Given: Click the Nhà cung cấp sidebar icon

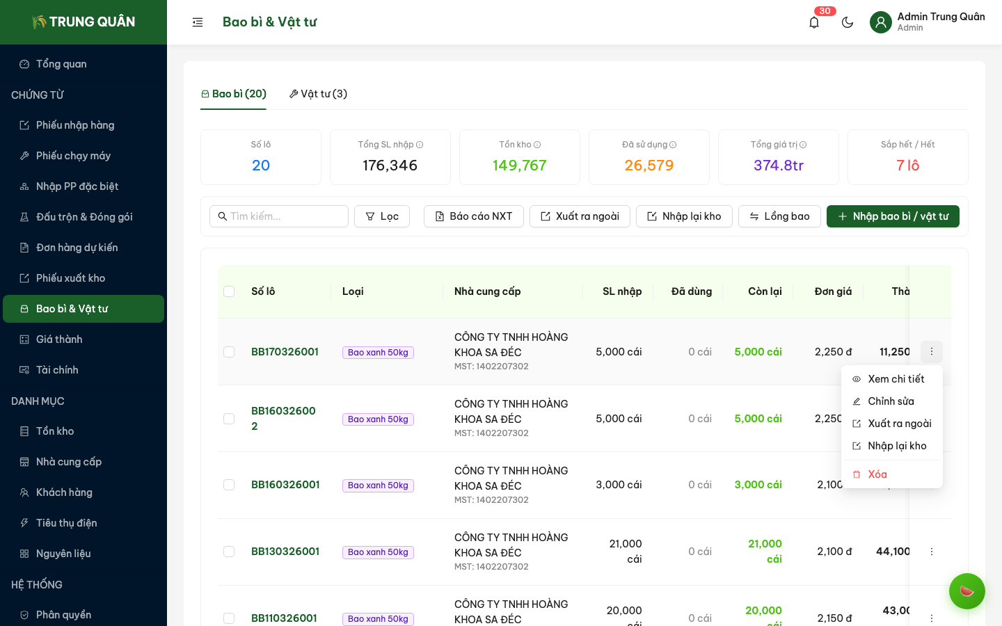Looking at the screenshot, I should pyautogui.click(x=24, y=462).
